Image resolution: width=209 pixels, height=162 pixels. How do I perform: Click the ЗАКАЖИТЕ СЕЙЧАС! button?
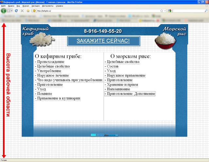click(103, 41)
